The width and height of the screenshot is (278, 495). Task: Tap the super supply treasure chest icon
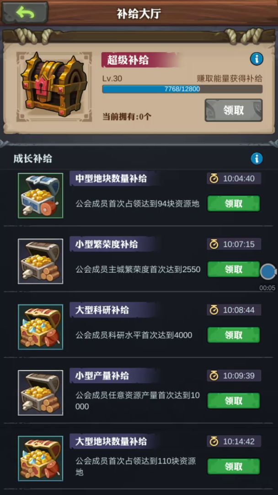(54, 87)
